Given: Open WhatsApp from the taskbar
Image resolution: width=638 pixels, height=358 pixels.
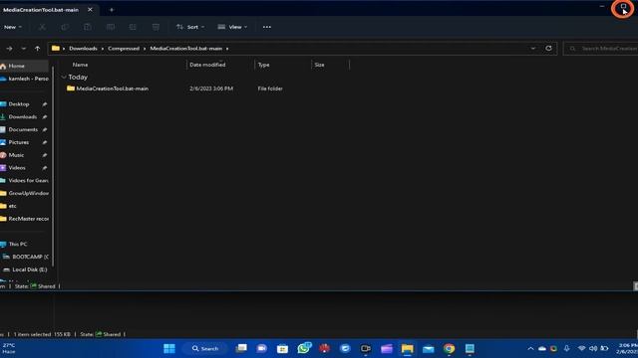Looking at the screenshot, I should point(303,348).
